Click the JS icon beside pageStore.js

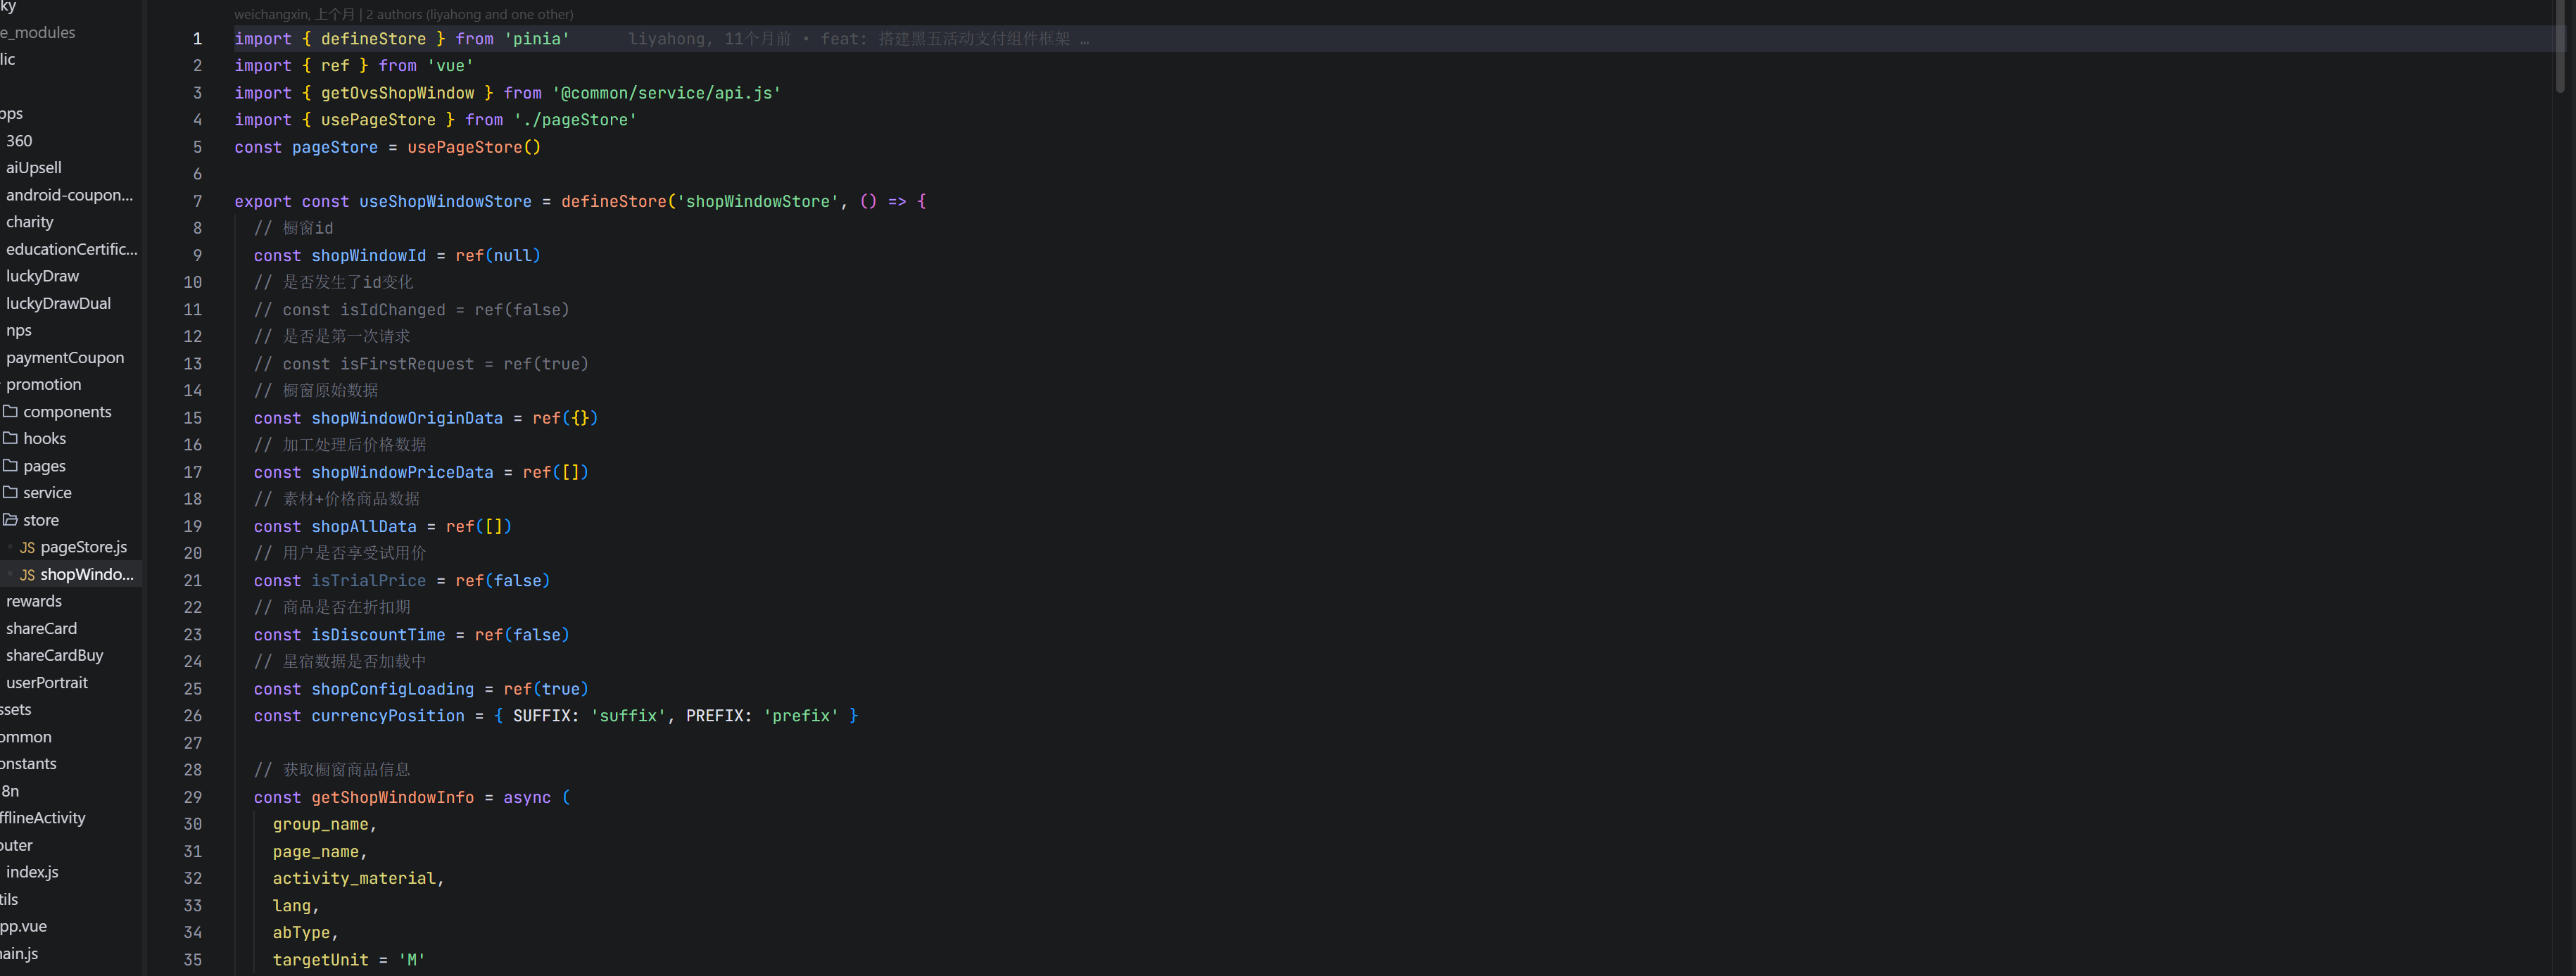point(27,547)
